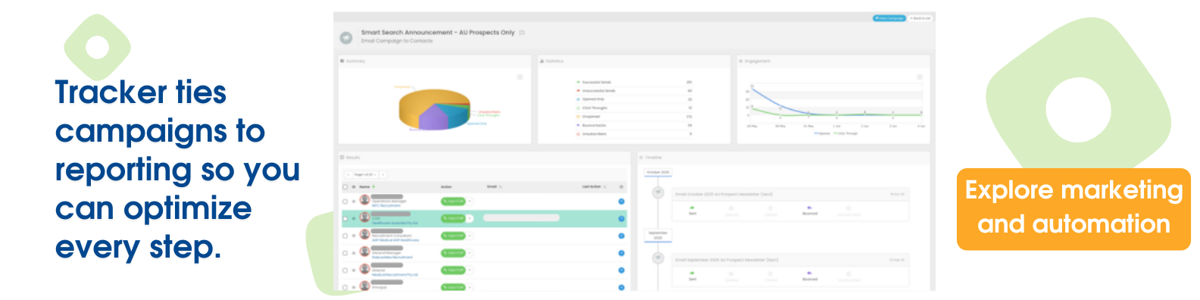
Task: Tick the COO row checkbox
Action: click(x=345, y=218)
